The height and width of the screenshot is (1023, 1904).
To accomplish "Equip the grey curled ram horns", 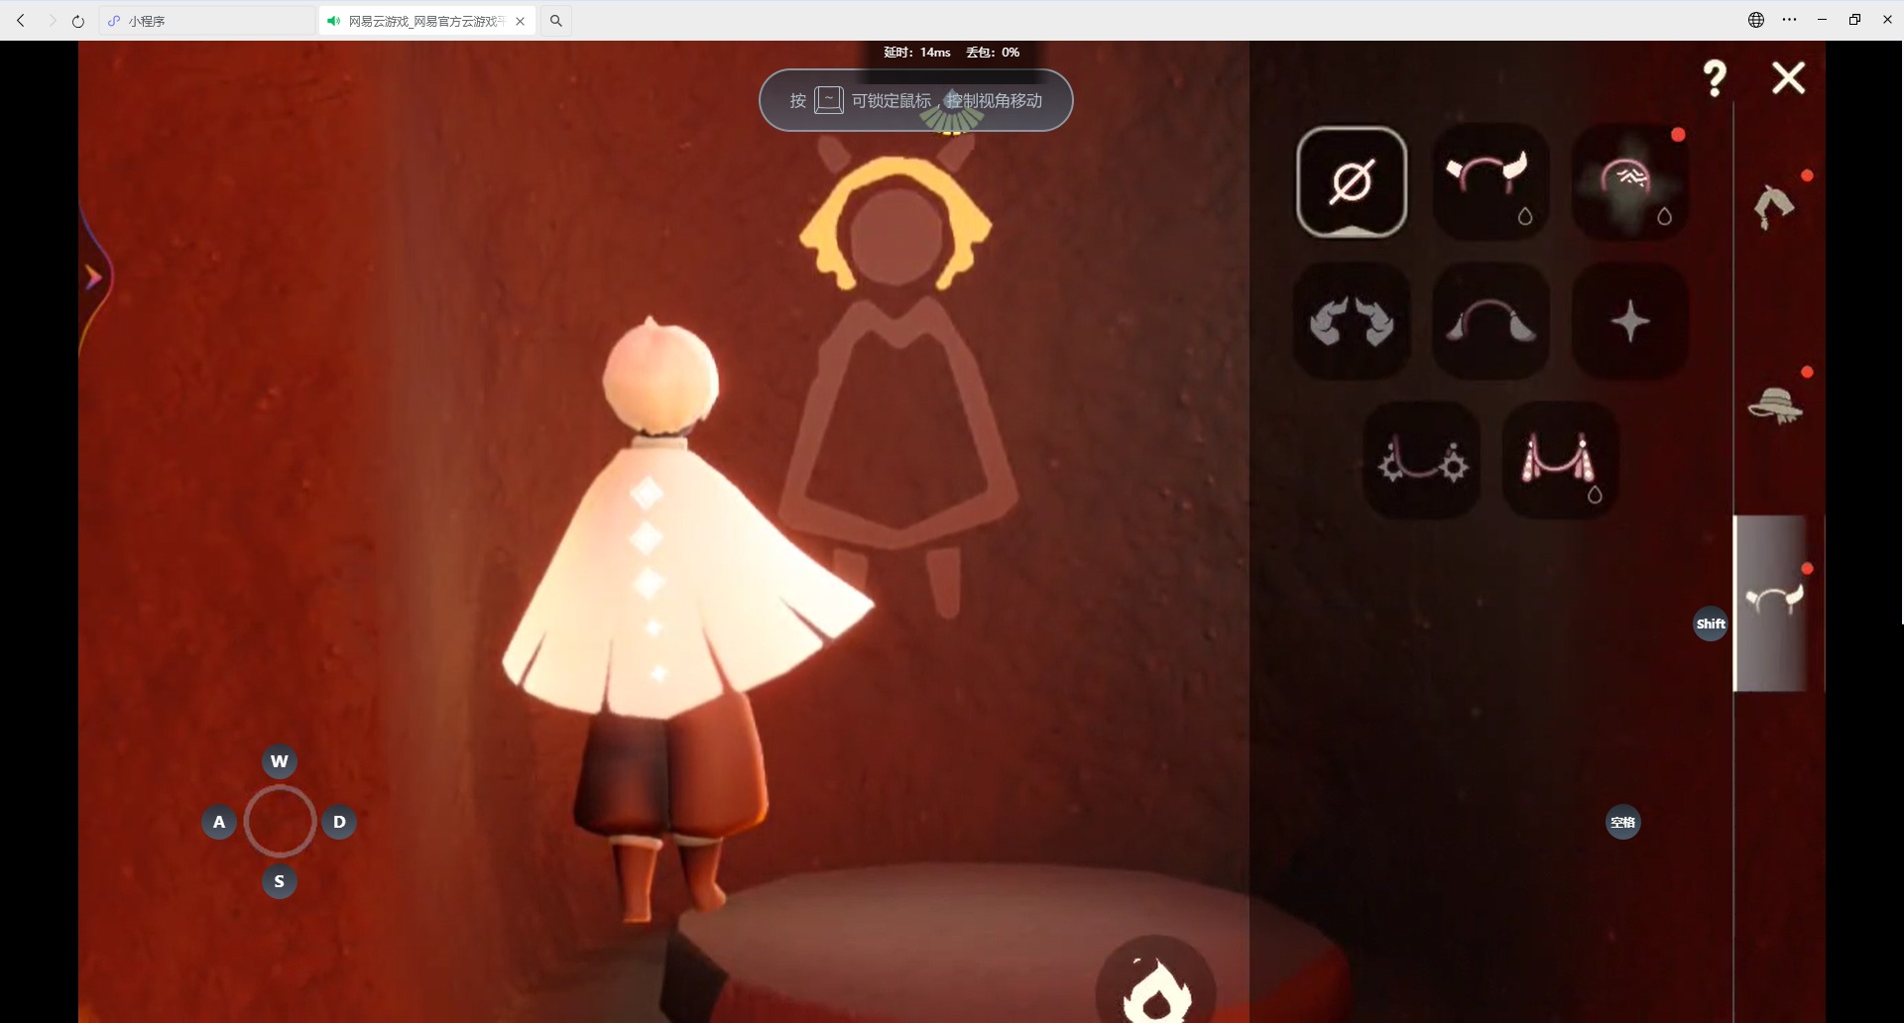I will click(x=1352, y=321).
